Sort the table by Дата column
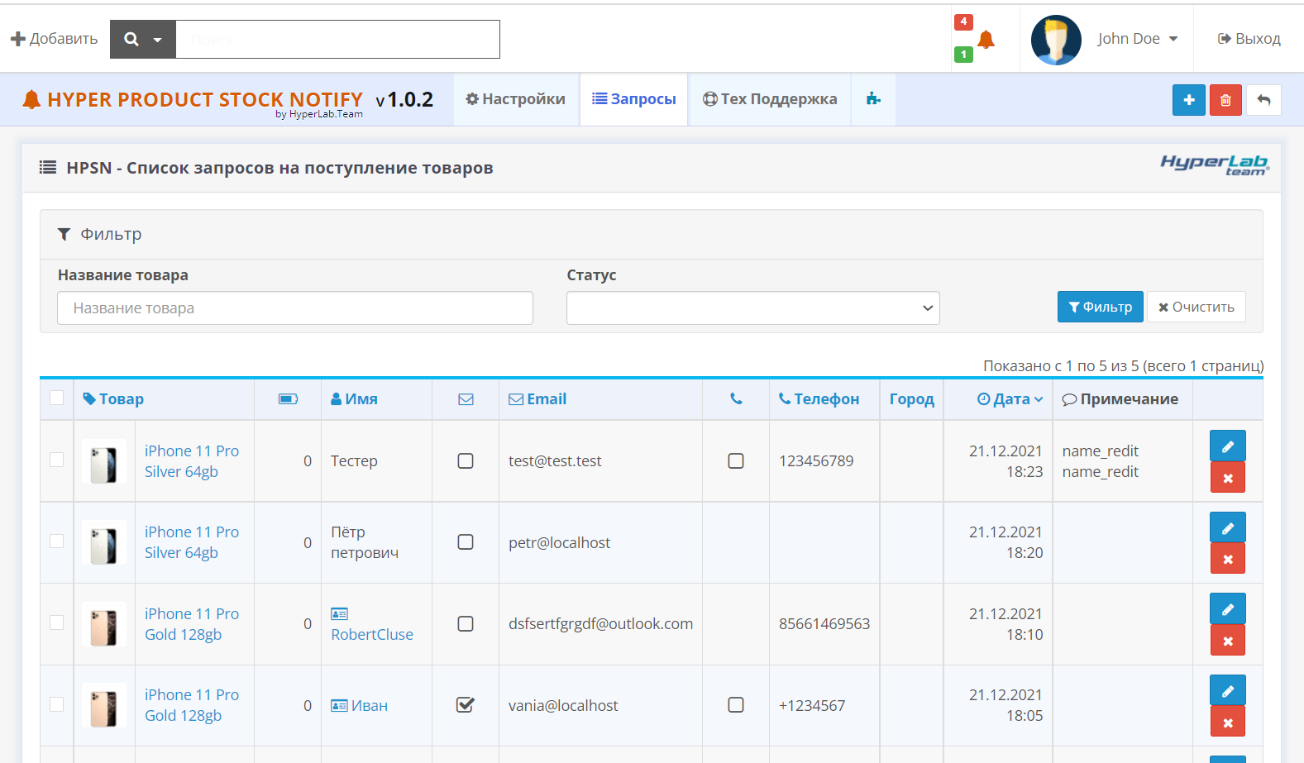 point(1010,399)
